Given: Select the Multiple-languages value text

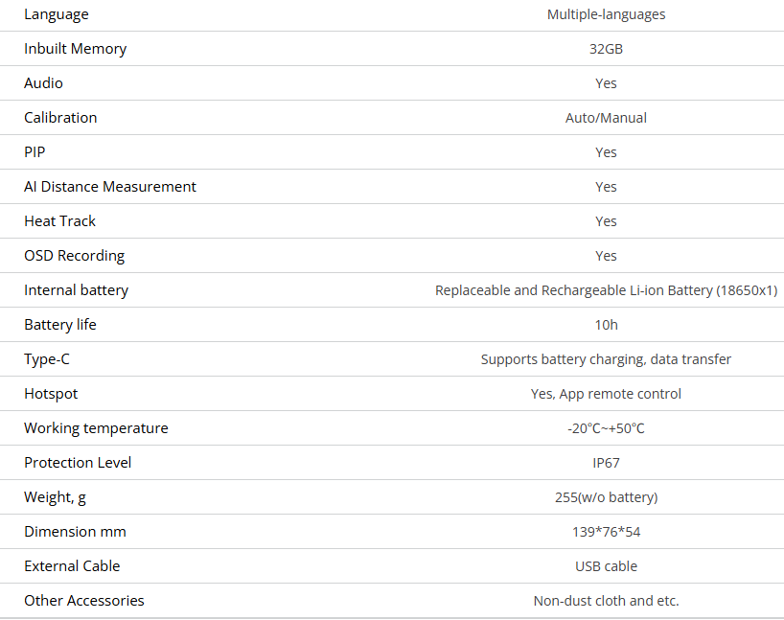Looking at the screenshot, I should [606, 14].
